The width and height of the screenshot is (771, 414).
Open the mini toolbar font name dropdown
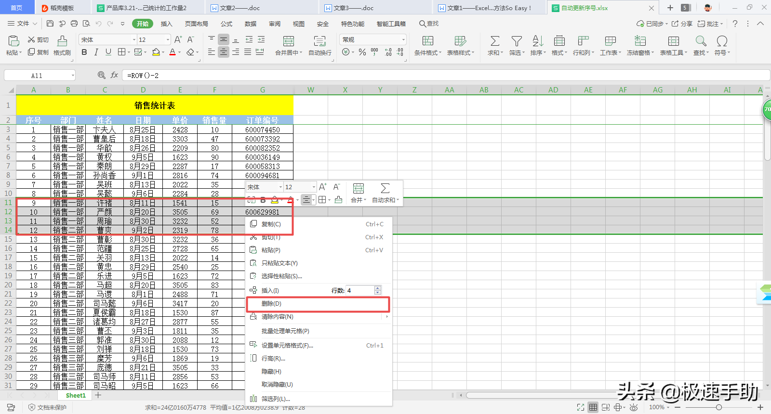point(280,187)
